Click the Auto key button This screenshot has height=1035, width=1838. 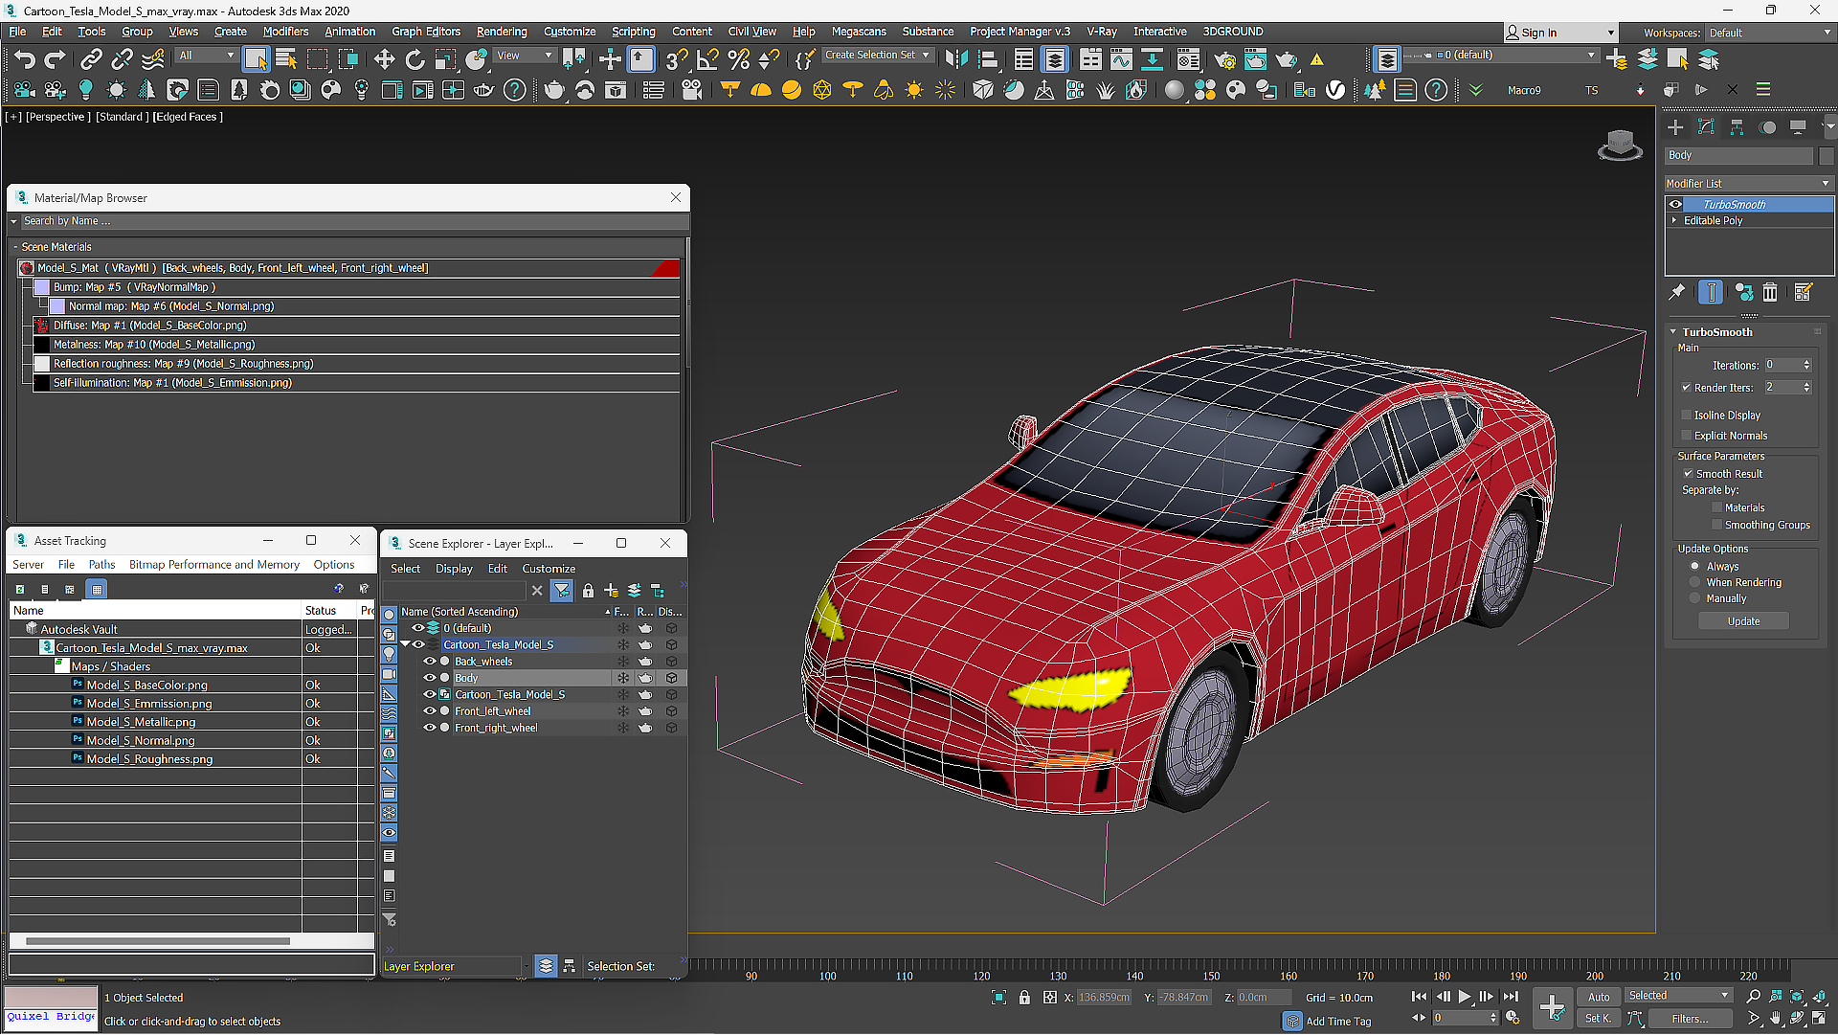click(1599, 998)
